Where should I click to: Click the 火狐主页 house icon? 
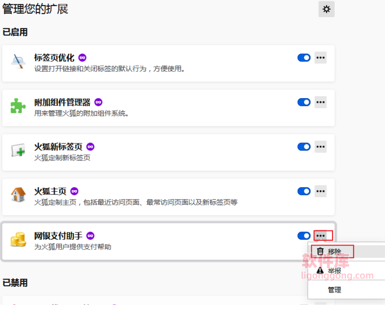tap(18, 195)
